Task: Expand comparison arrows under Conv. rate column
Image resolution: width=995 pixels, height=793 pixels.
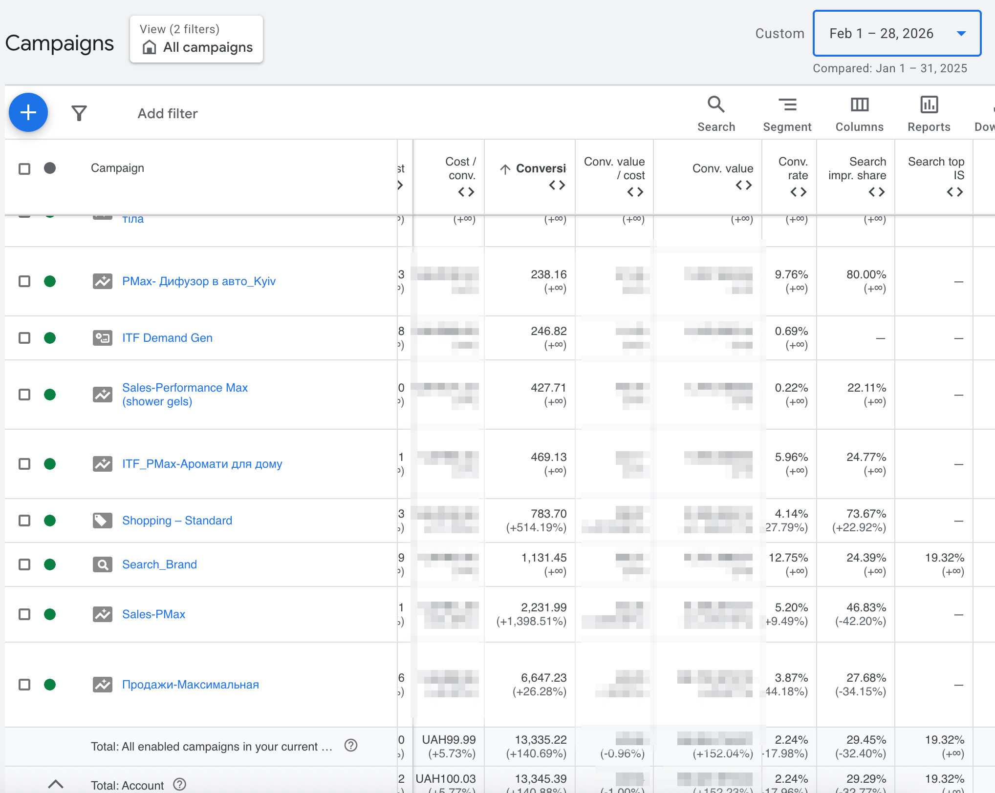Action: [799, 192]
